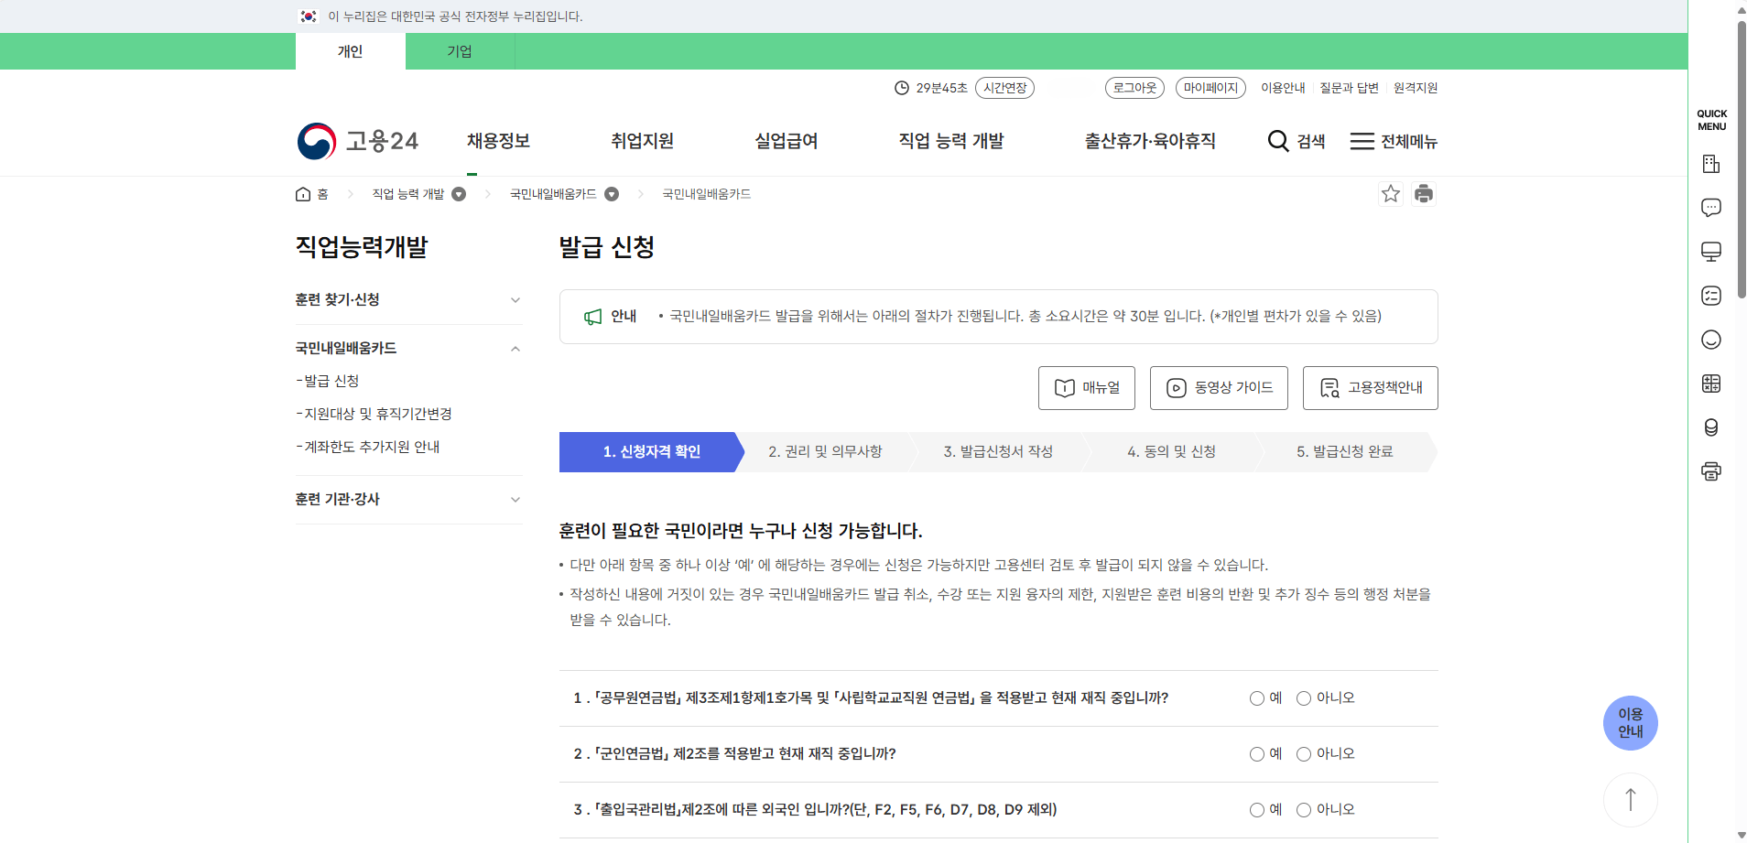Image resolution: width=1747 pixels, height=843 pixels.
Task: Choose 아니오 for the 군인연금법 question
Action: click(x=1305, y=753)
